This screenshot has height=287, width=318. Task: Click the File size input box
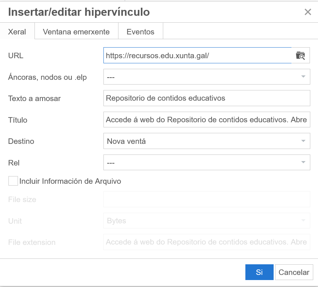(206, 200)
